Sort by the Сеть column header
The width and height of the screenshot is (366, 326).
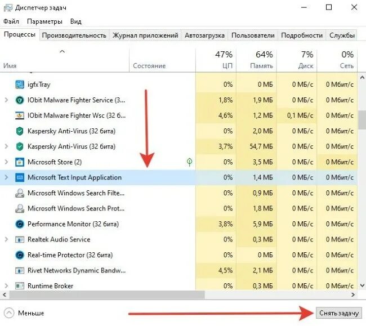click(337, 60)
